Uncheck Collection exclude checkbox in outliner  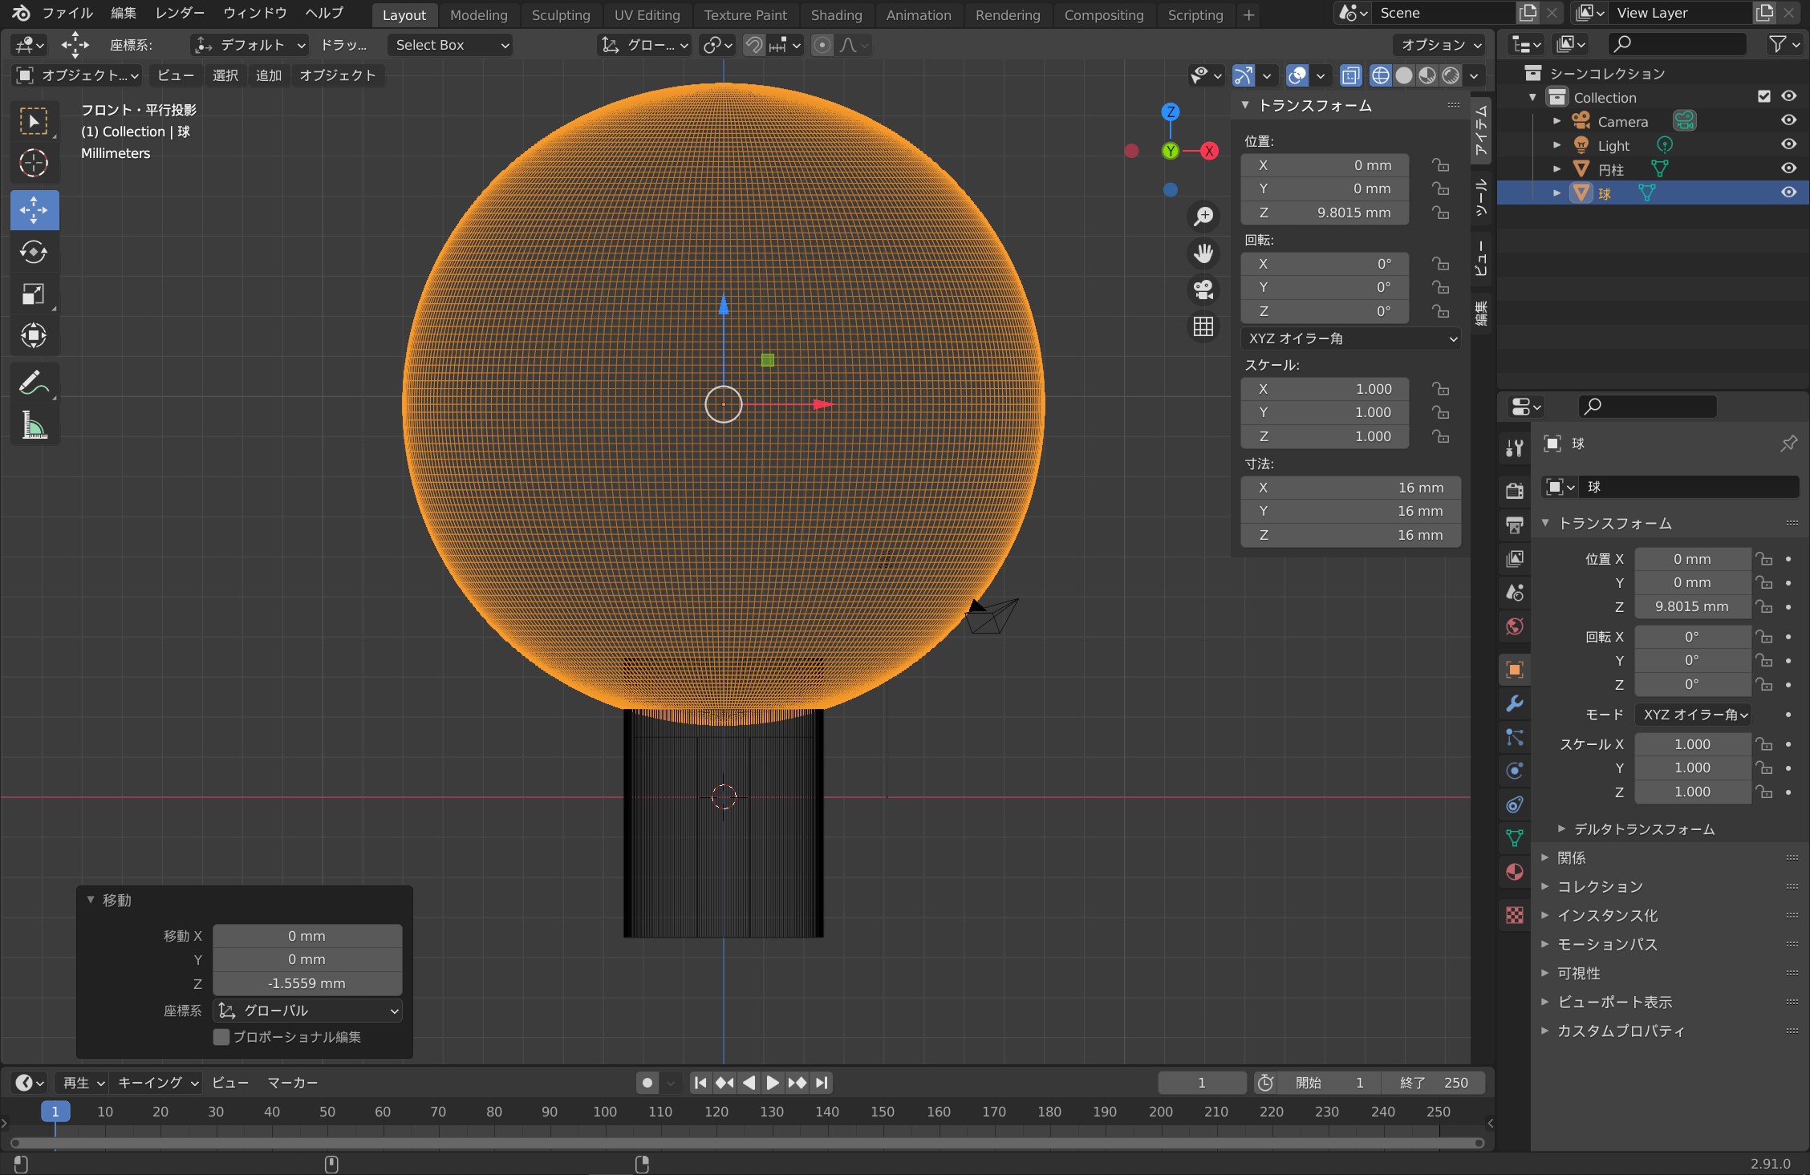[x=1763, y=97]
